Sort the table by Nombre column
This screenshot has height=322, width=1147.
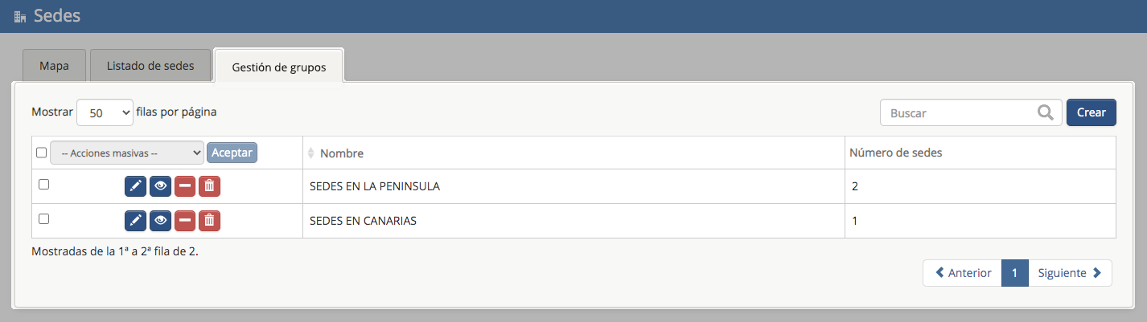coord(341,153)
